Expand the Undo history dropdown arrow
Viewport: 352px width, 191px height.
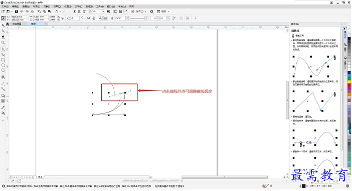point(60,11)
